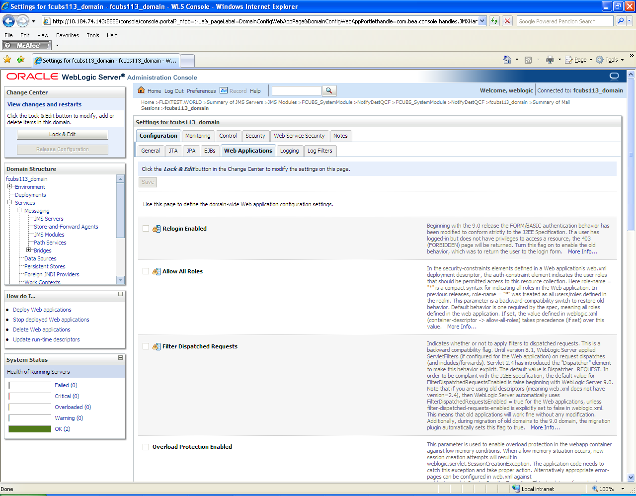The image size is (636, 496).
Task: Expand the Environment tree node
Action: [x=9, y=186]
